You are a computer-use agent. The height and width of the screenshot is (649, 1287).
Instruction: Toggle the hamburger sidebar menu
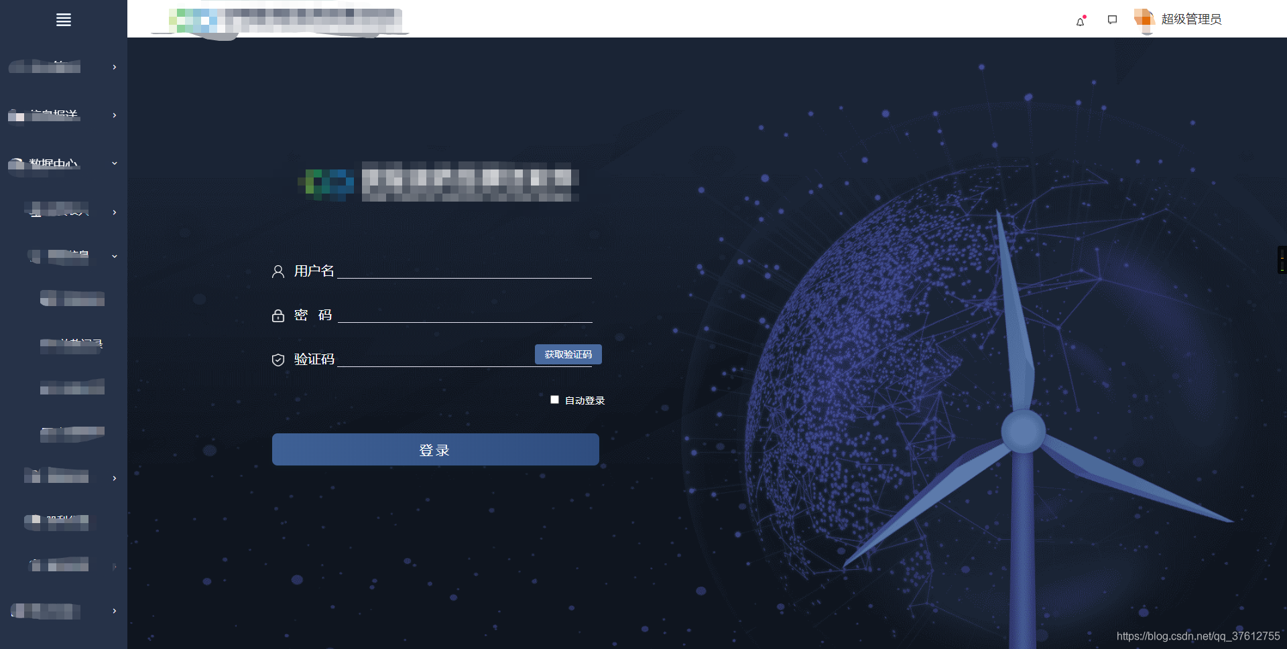pyautogui.click(x=64, y=19)
